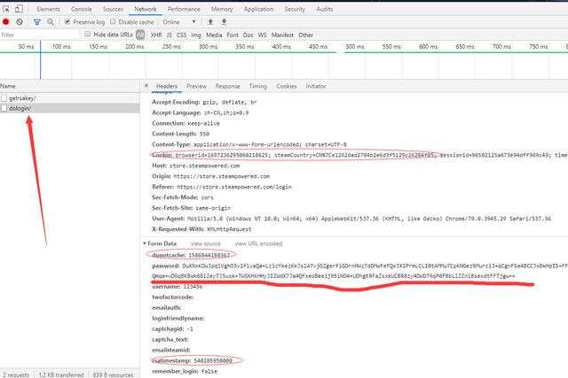The height and width of the screenshot is (378, 568).
Task: Select the dologin/ request checkbox icon
Action: tap(4, 108)
